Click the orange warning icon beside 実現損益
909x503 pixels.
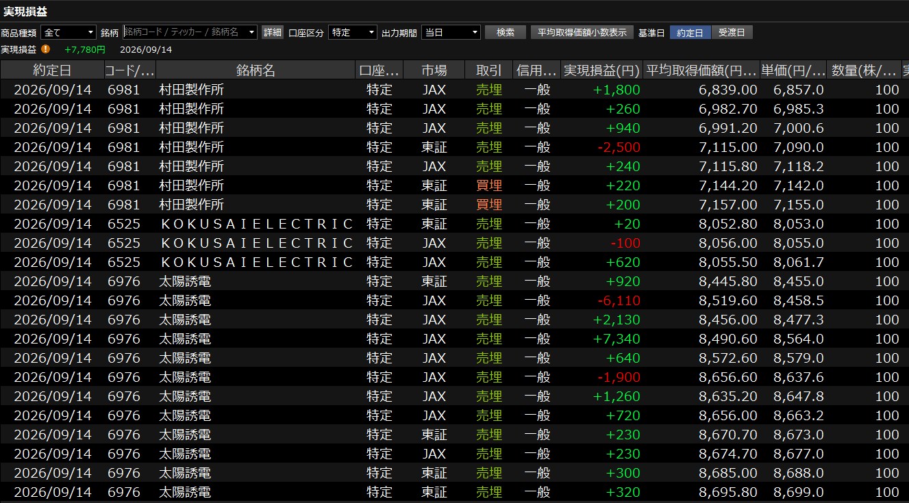click(45, 49)
